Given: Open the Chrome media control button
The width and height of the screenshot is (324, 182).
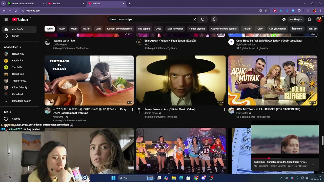Looking at the screenshot, I should pyautogui.click(x=308, y=11).
